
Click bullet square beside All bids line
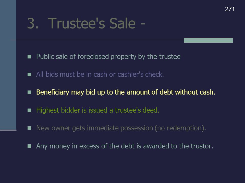click(29, 74)
